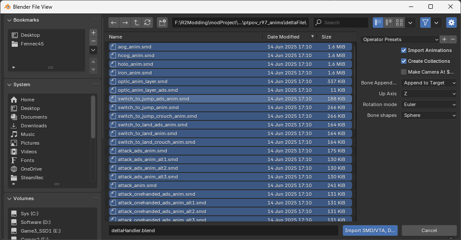Click the Import SMD/VTA button

click(x=370, y=230)
